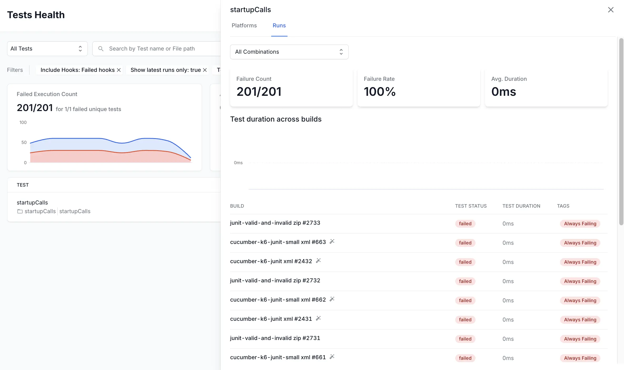Expand the All Combinations dropdown
The width and height of the screenshot is (624, 370).
pos(289,52)
